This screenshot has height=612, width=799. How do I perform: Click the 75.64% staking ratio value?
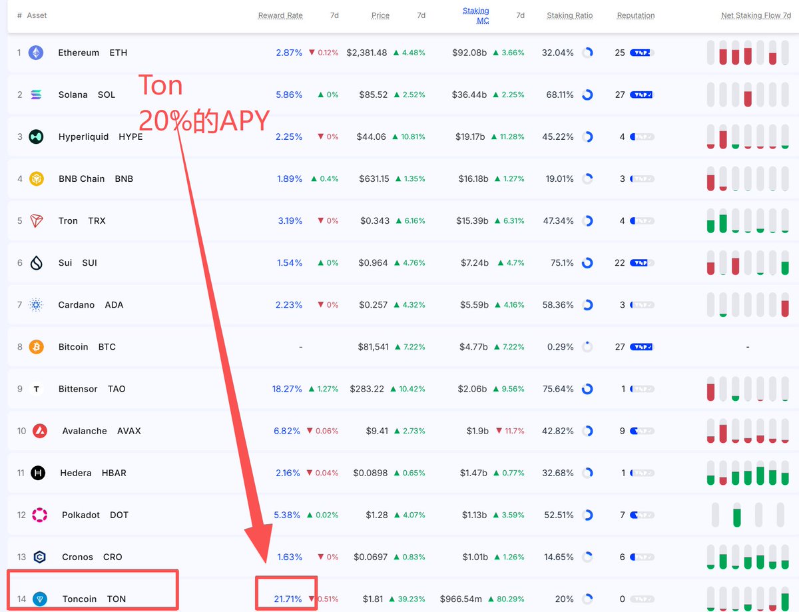(558, 389)
